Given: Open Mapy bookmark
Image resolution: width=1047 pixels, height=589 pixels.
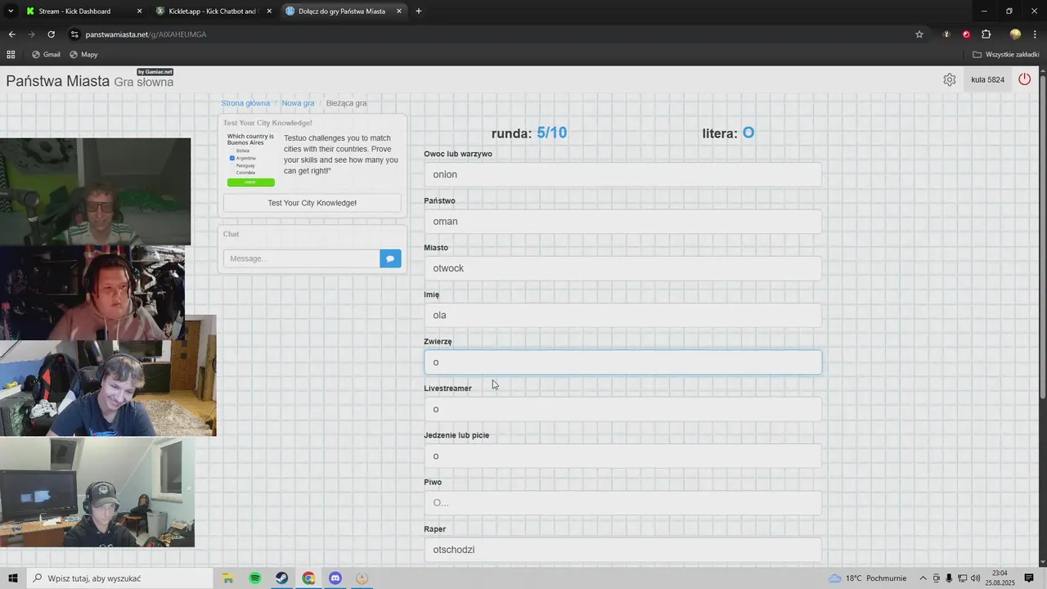Looking at the screenshot, I should (83, 55).
